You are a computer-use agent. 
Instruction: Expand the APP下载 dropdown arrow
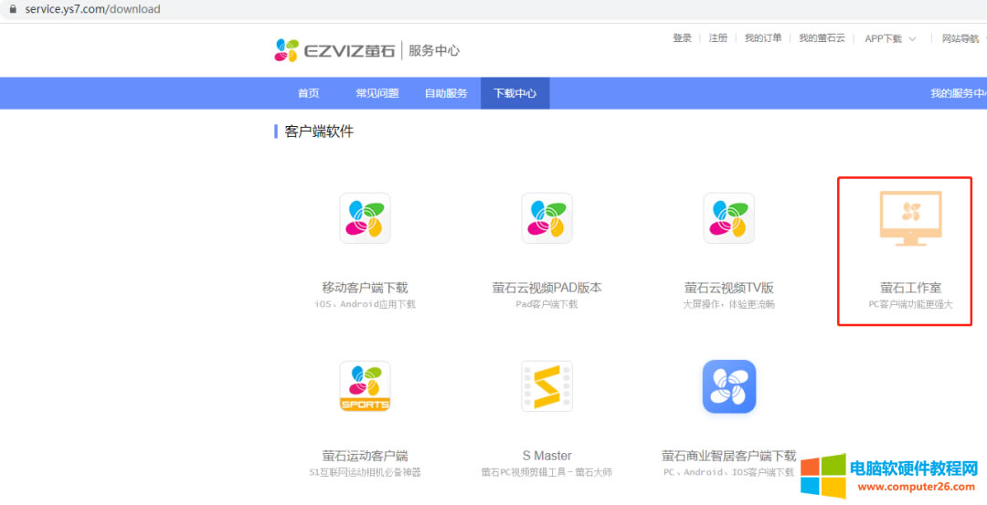tap(912, 39)
